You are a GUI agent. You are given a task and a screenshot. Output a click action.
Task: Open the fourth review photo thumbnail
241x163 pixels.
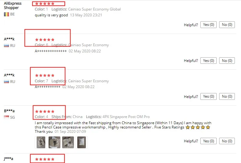pos(82,142)
